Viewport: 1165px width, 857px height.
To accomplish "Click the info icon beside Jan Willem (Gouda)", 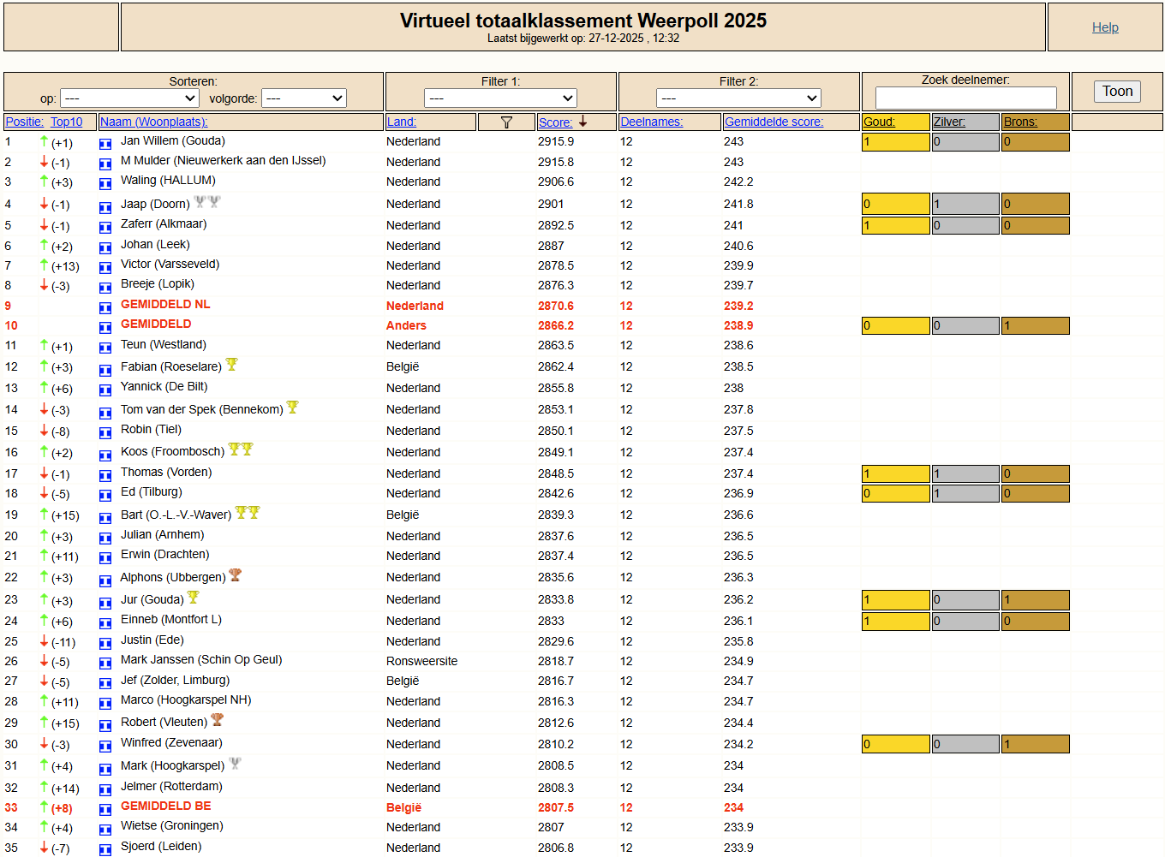I will coord(105,144).
